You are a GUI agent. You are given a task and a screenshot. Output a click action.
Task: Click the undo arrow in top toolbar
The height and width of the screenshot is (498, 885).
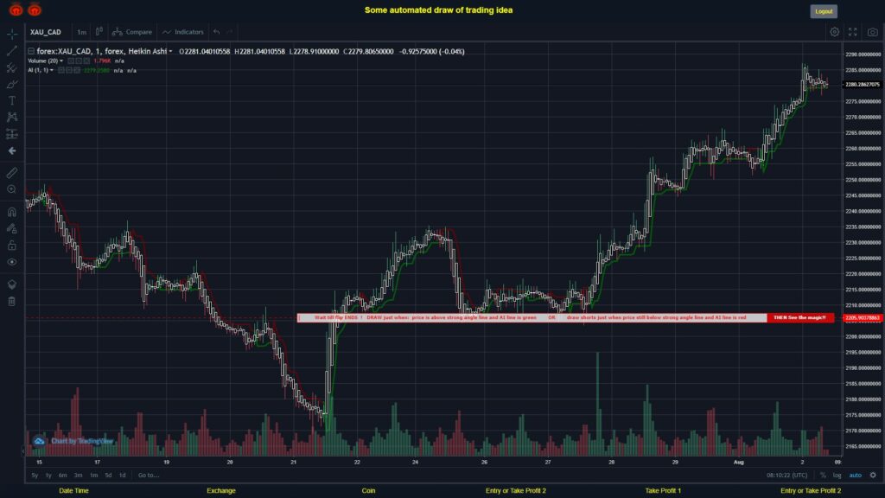[216, 32]
